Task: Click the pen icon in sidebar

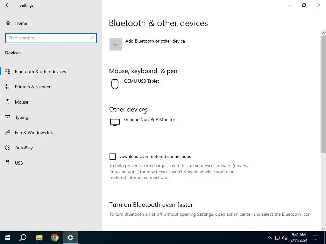Action: point(8,132)
